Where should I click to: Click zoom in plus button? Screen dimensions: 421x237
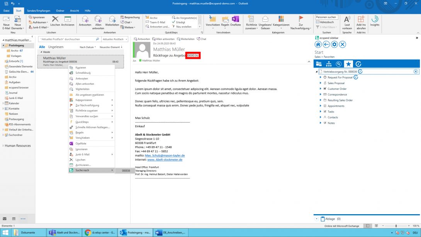409,226
